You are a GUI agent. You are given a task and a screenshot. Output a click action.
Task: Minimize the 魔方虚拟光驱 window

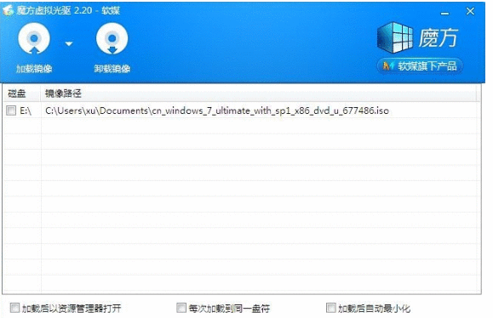click(444, 14)
